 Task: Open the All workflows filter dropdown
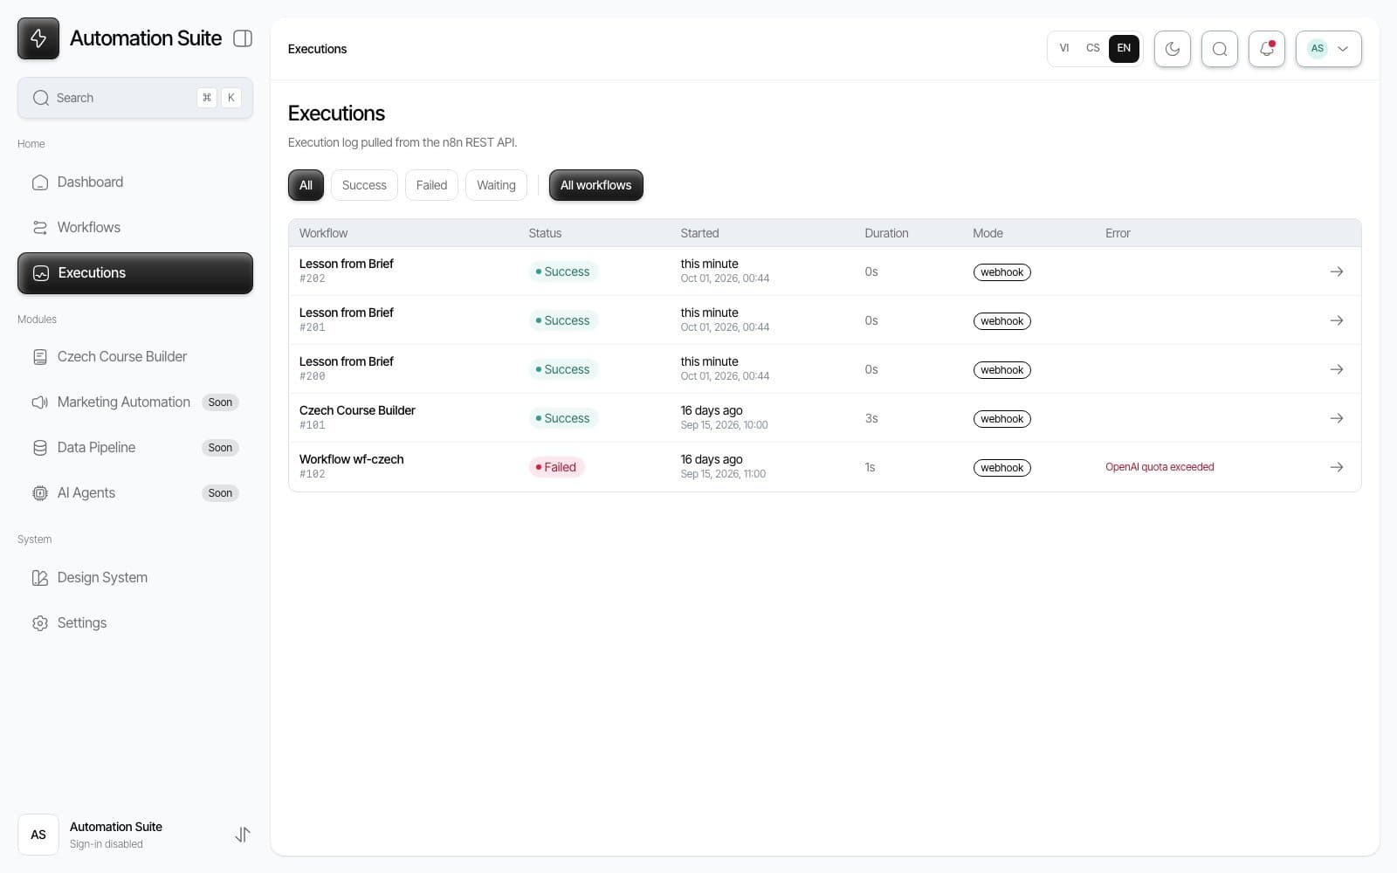[x=595, y=185]
